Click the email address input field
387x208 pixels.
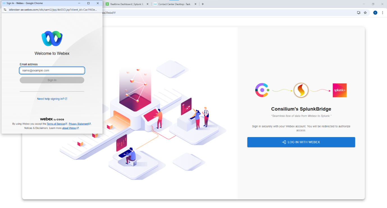coord(52,70)
